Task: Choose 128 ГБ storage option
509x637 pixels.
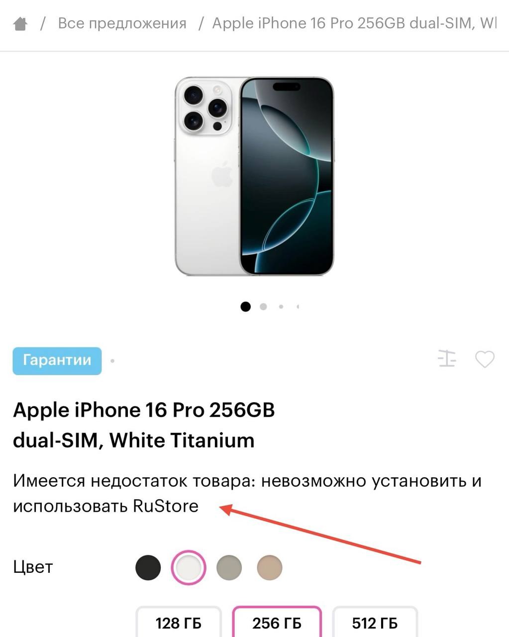Action: tap(179, 622)
